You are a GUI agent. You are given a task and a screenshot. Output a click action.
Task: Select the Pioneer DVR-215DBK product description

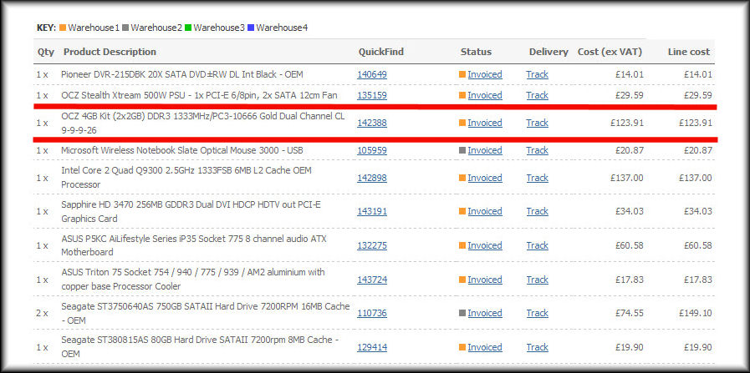click(x=181, y=74)
